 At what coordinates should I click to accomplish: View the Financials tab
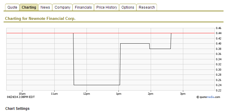(x=83, y=7)
